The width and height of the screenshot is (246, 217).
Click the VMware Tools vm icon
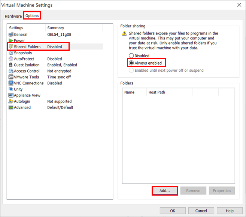(x=11, y=77)
